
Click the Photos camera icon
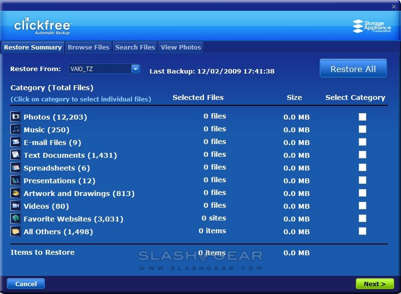(x=16, y=117)
